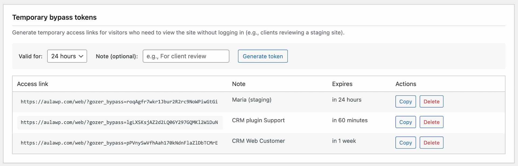Click the CRM Web Customer bypass URL
The height and width of the screenshot is (166, 518).
(119, 143)
